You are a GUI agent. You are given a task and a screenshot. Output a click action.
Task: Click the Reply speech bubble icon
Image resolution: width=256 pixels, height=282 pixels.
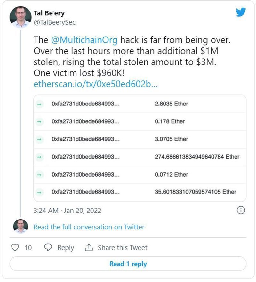point(48,247)
